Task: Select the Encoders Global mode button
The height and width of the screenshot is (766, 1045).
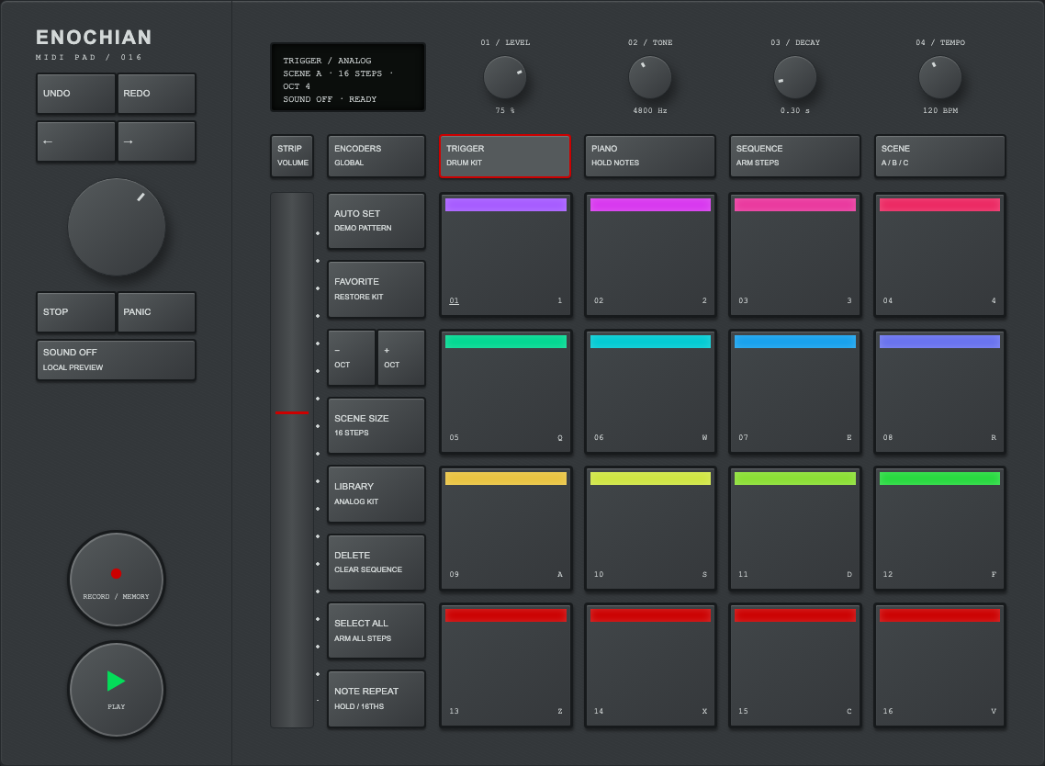Action: pos(376,156)
